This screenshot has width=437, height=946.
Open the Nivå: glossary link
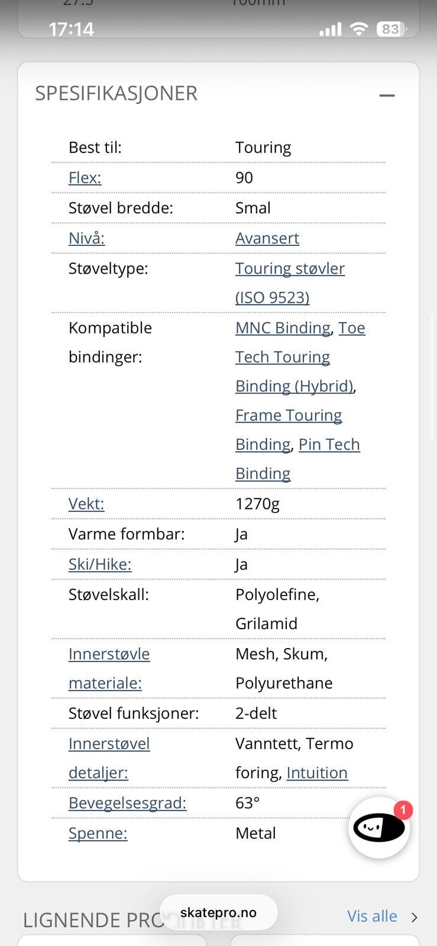click(86, 238)
